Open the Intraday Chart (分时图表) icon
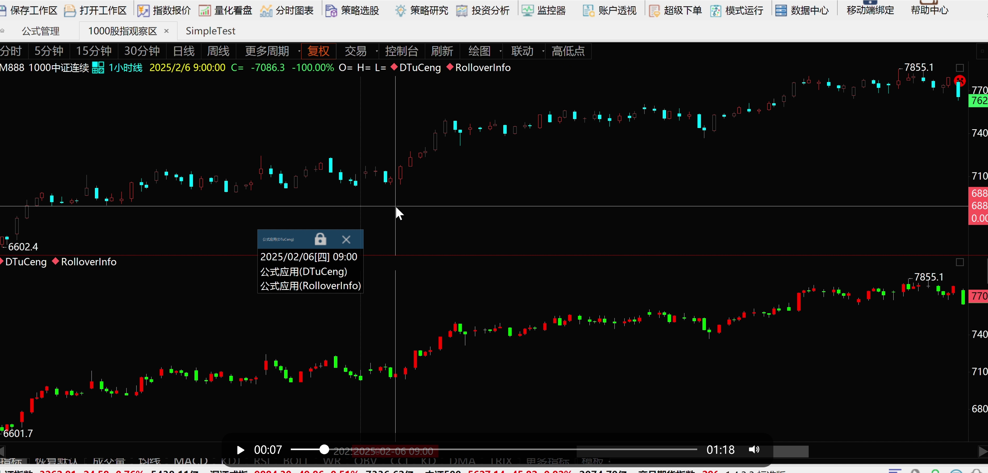Viewport: 988px width, 473px height. coord(266,10)
